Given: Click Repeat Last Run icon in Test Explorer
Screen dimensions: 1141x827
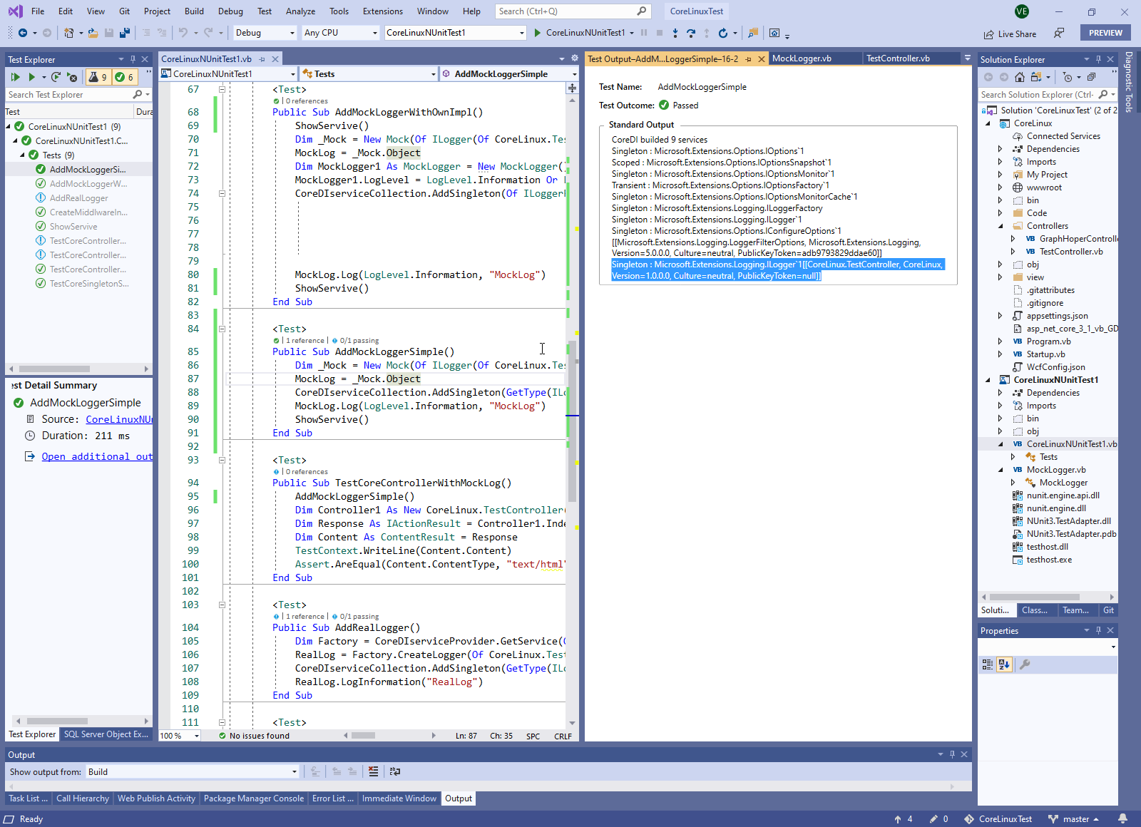Looking at the screenshot, I should [x=56, y=77].
